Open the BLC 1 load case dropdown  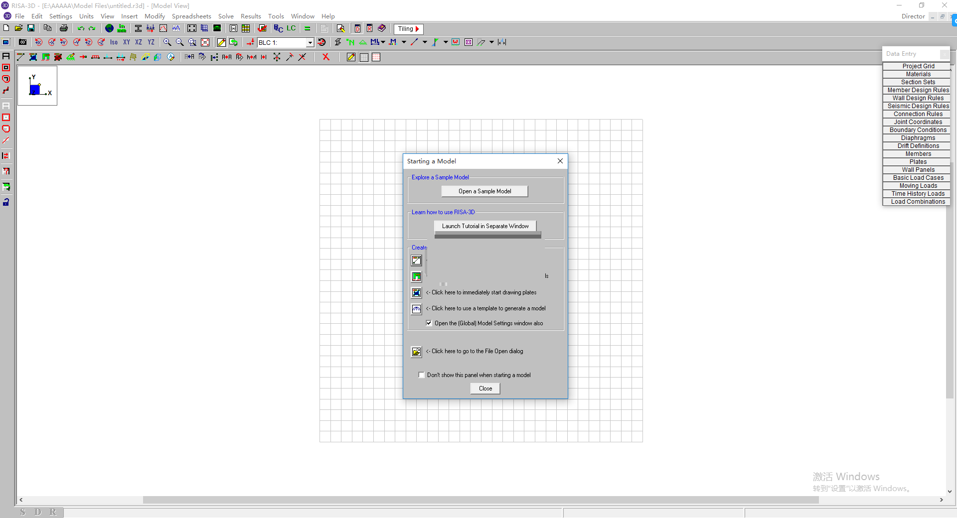pos(310,43)
